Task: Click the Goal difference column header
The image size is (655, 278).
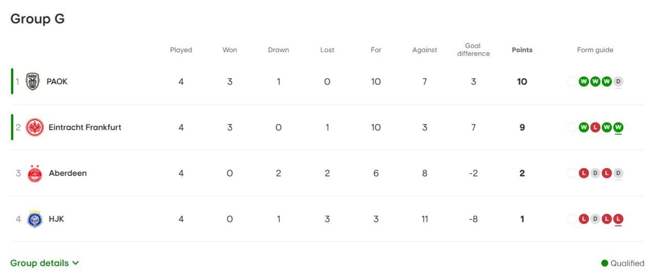Action: 473,50
